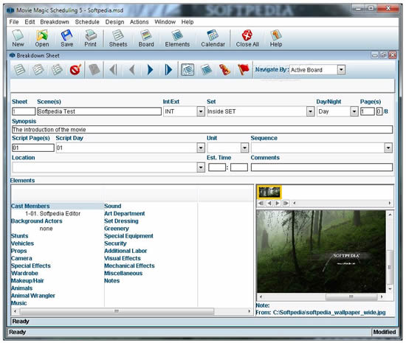The height and width of the screenshot is (343, 406).
Task: Expand the Script Day dropdown
Action: (201, 148)
